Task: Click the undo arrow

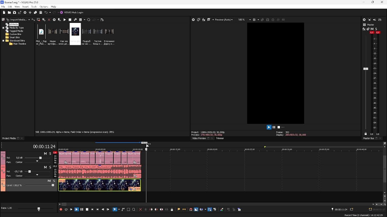Action: tap(46, 12)
